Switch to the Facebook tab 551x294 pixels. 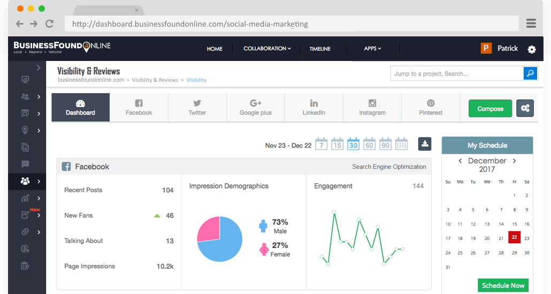(x=139, y=107)
